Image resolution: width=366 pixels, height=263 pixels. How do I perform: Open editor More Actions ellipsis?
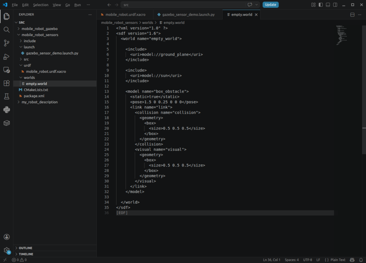[x=360, y=15]
